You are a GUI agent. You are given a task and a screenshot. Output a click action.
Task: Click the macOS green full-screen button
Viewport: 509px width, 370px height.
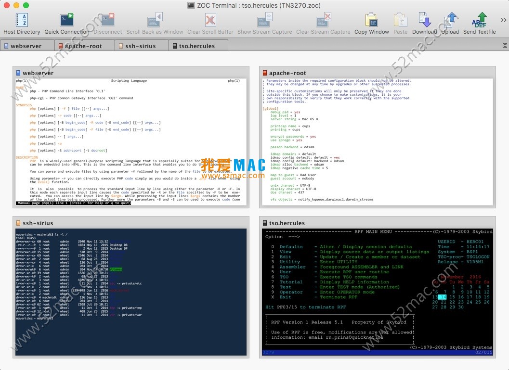pyautogui.click(x=26, y=5)
